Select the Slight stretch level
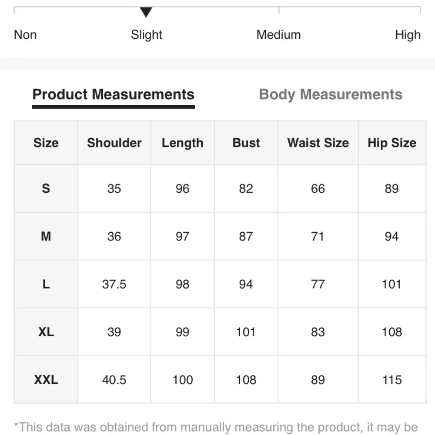 pos(147,35)
